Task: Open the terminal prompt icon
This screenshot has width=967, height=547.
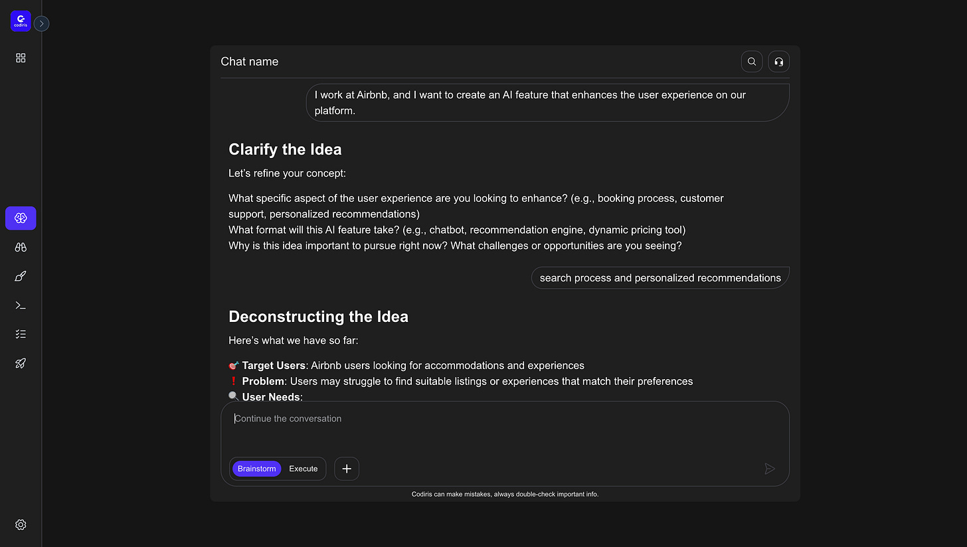Action: (21, 305)
